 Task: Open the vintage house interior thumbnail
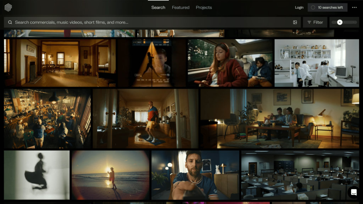[x=60, y=63]
